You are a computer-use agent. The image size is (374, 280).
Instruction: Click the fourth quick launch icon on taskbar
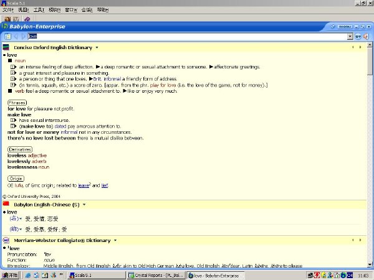54,275
